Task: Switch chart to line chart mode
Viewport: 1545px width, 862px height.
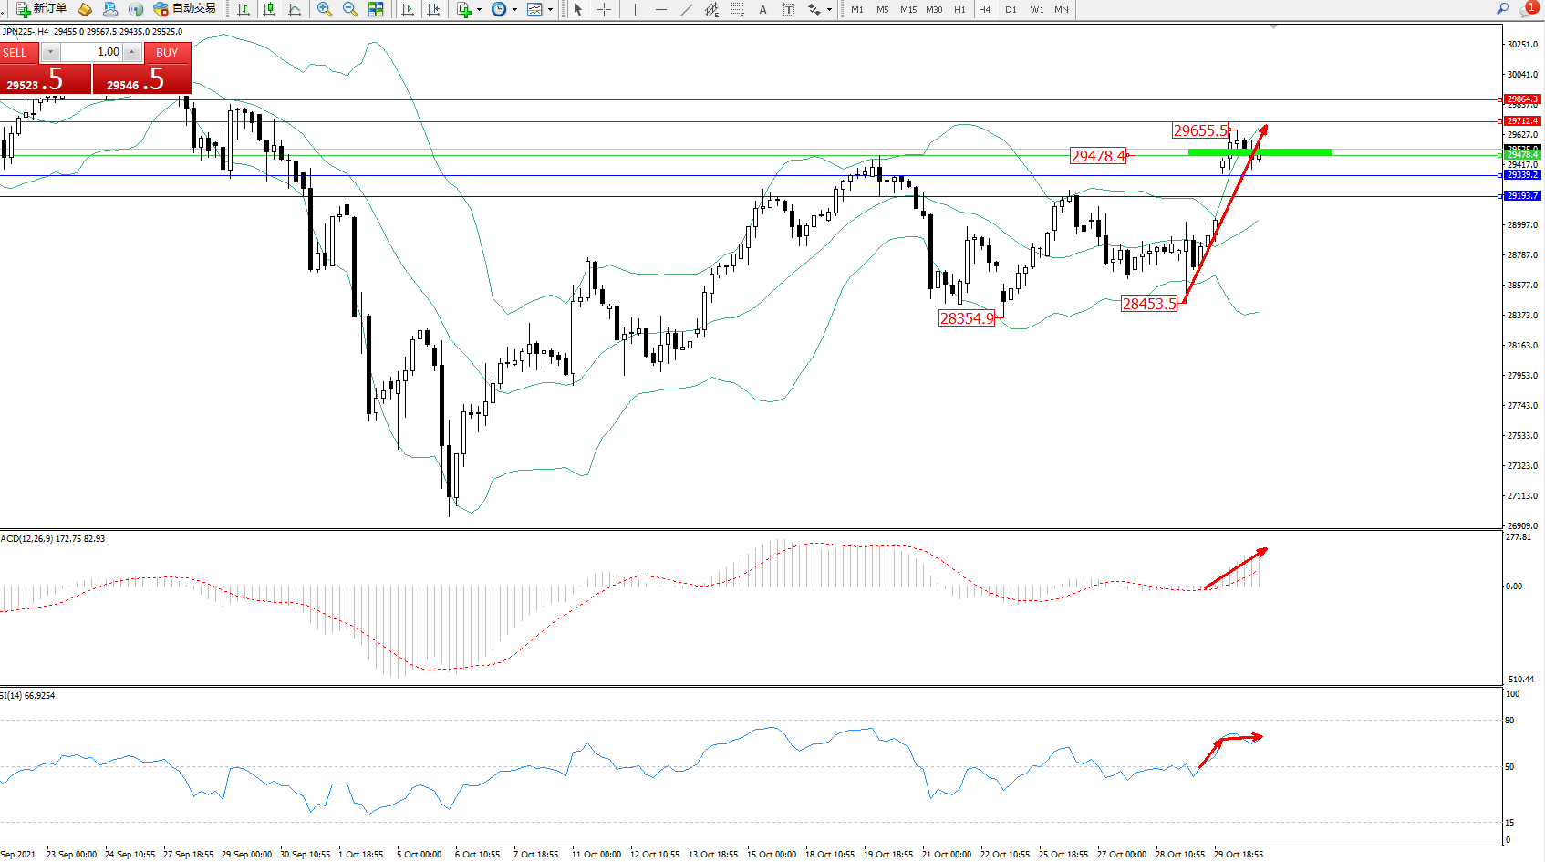Action: (x=295, y=9)
